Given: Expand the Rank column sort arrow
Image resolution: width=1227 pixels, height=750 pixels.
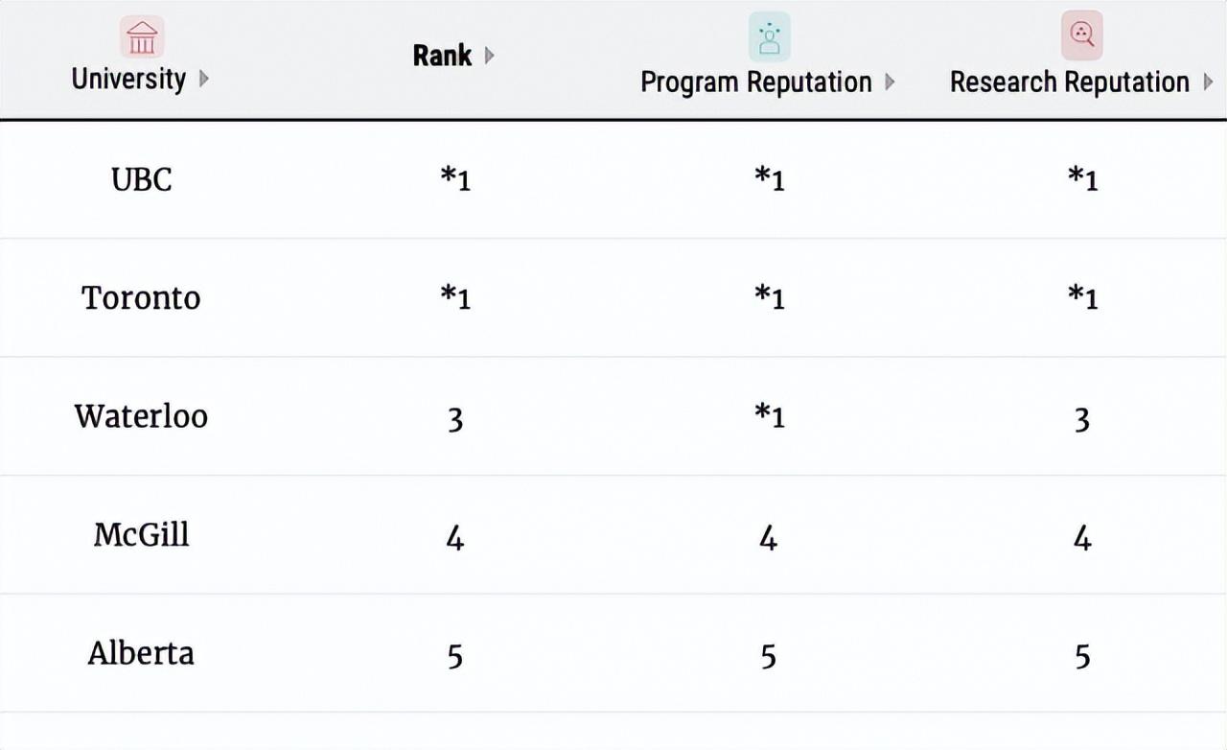Looking at the screenshot, I should pos(490,56).
